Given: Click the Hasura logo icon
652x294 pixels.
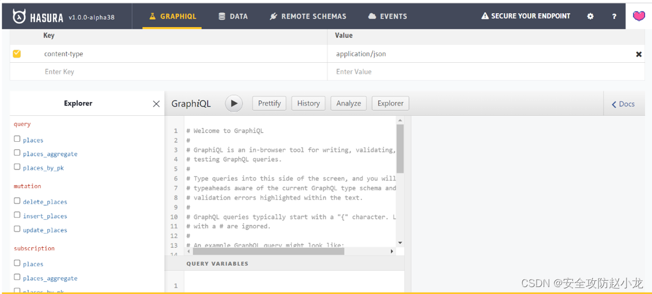Looking at the screenshot, I should coord(18,17).
